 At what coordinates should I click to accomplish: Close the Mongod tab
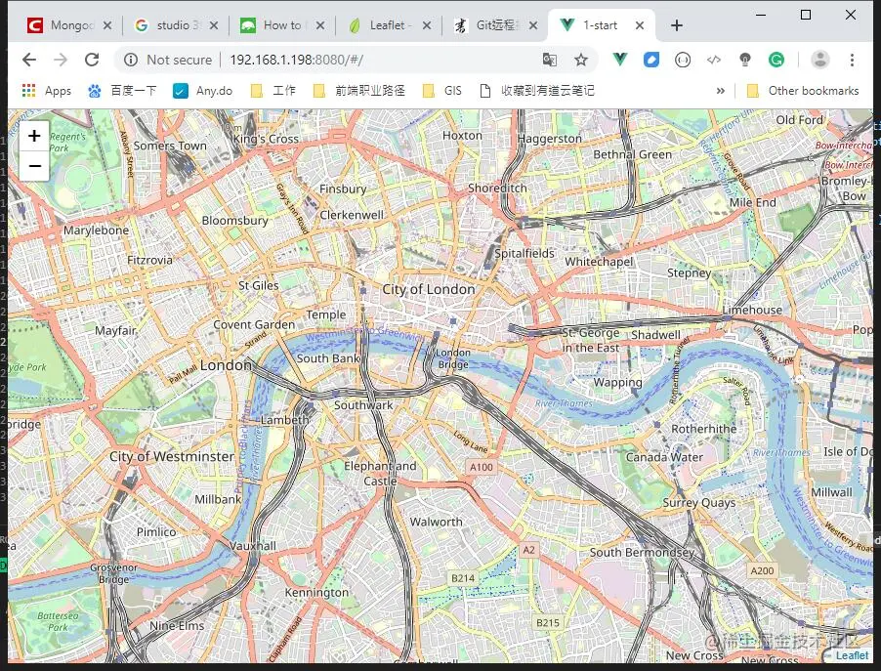107,25
